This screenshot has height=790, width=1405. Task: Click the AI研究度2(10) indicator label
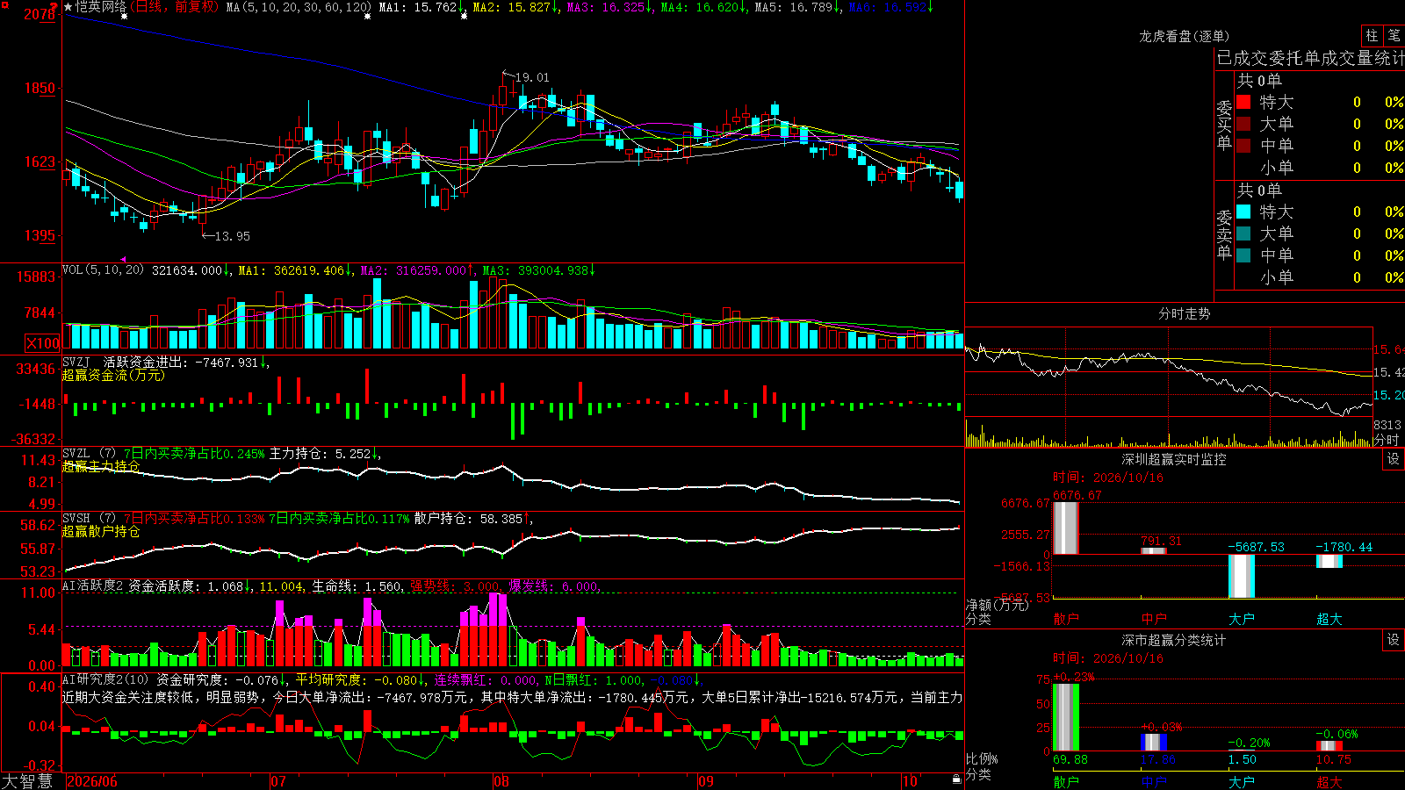point(105,679)
